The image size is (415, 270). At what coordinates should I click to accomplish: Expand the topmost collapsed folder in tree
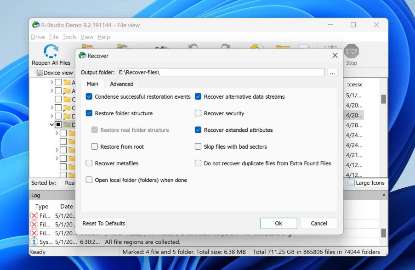52,82
